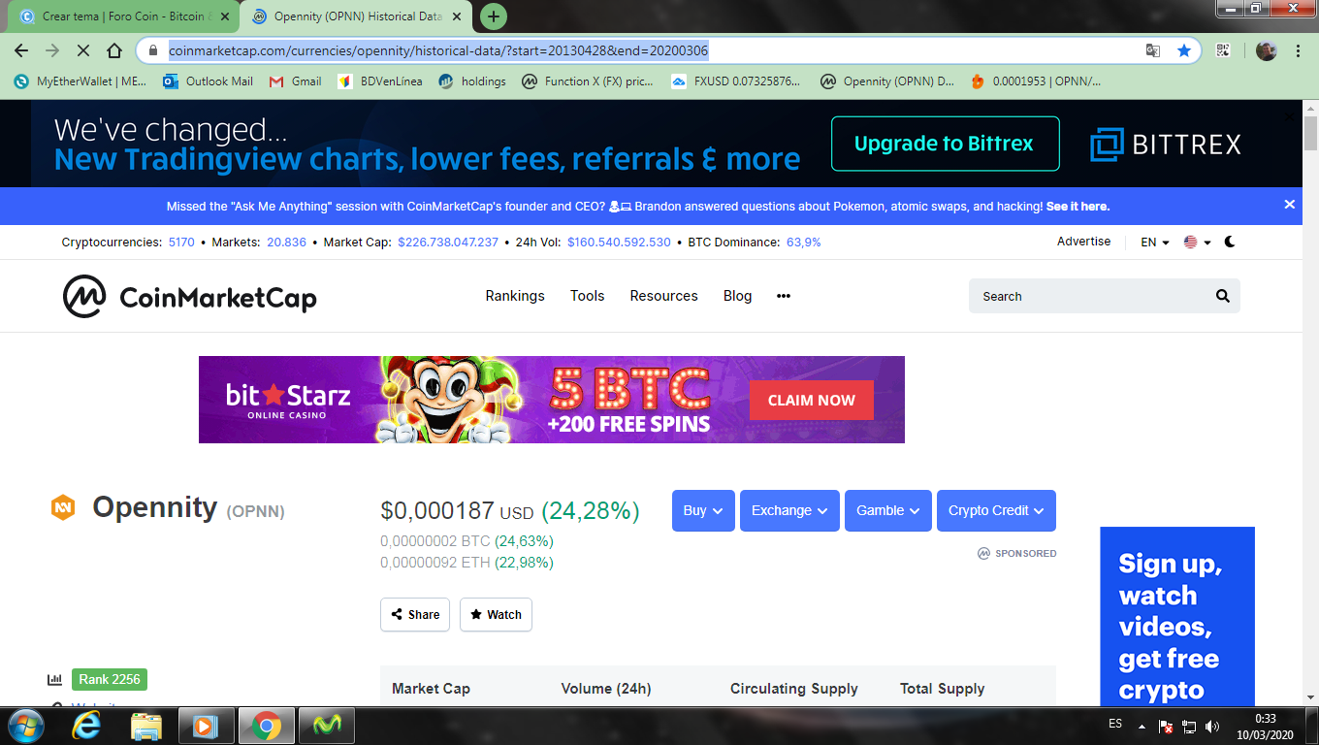The height and width of the screenshot is (745, 1319).
Task: Switch to Crear tema Foro Coin tab
Action: click(124, 16)
